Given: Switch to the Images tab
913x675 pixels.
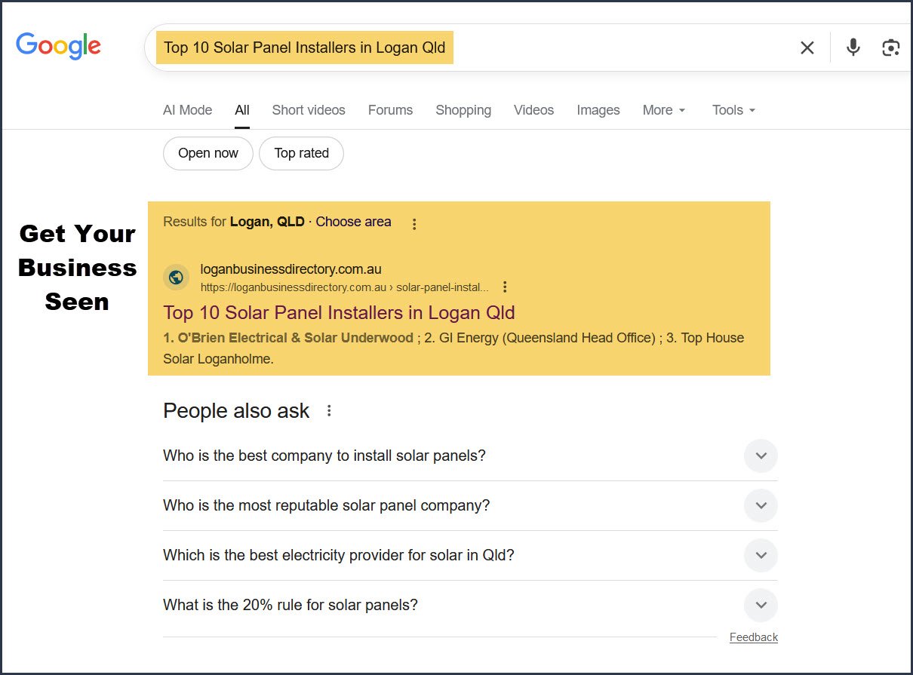Looking at the screenshot, I should [598, 110].
